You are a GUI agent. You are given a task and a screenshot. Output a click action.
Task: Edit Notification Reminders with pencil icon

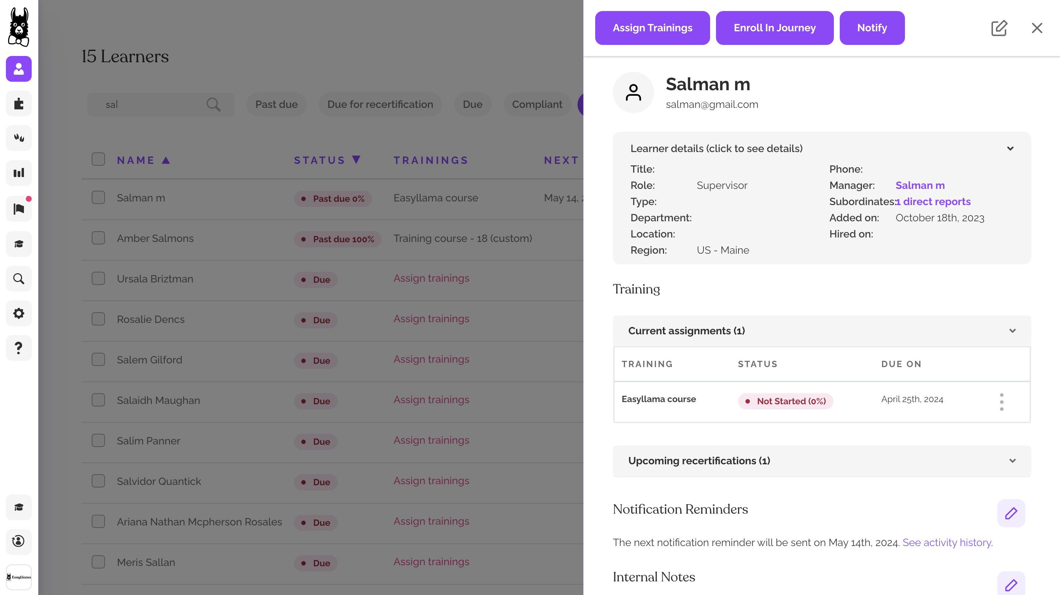pyautogui.click(x=1011, y=513)
